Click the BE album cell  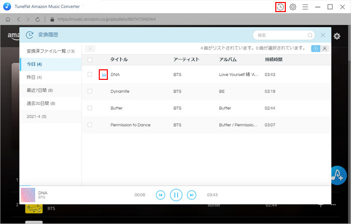(x=222, y=91)
